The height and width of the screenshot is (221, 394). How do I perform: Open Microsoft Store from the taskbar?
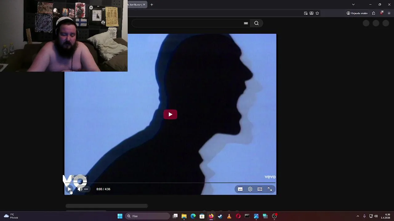click(x=202, y=216)
